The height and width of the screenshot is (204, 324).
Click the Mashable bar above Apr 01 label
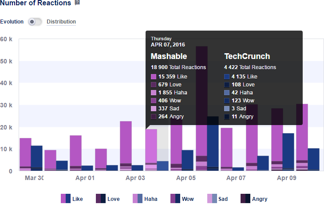75,153
